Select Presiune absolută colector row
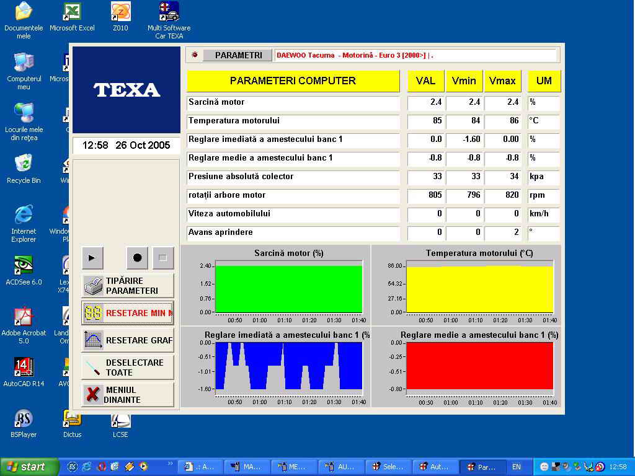The width and height of the screenshot is (635, 476). point(293,177)
